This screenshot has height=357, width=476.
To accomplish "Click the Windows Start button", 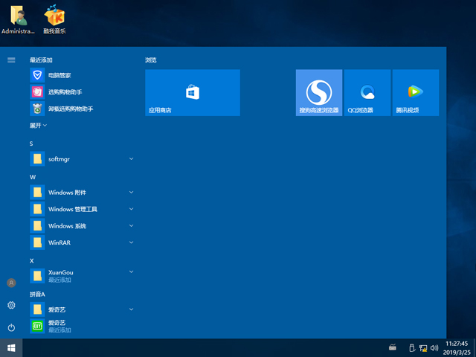I will coord(11,347).
